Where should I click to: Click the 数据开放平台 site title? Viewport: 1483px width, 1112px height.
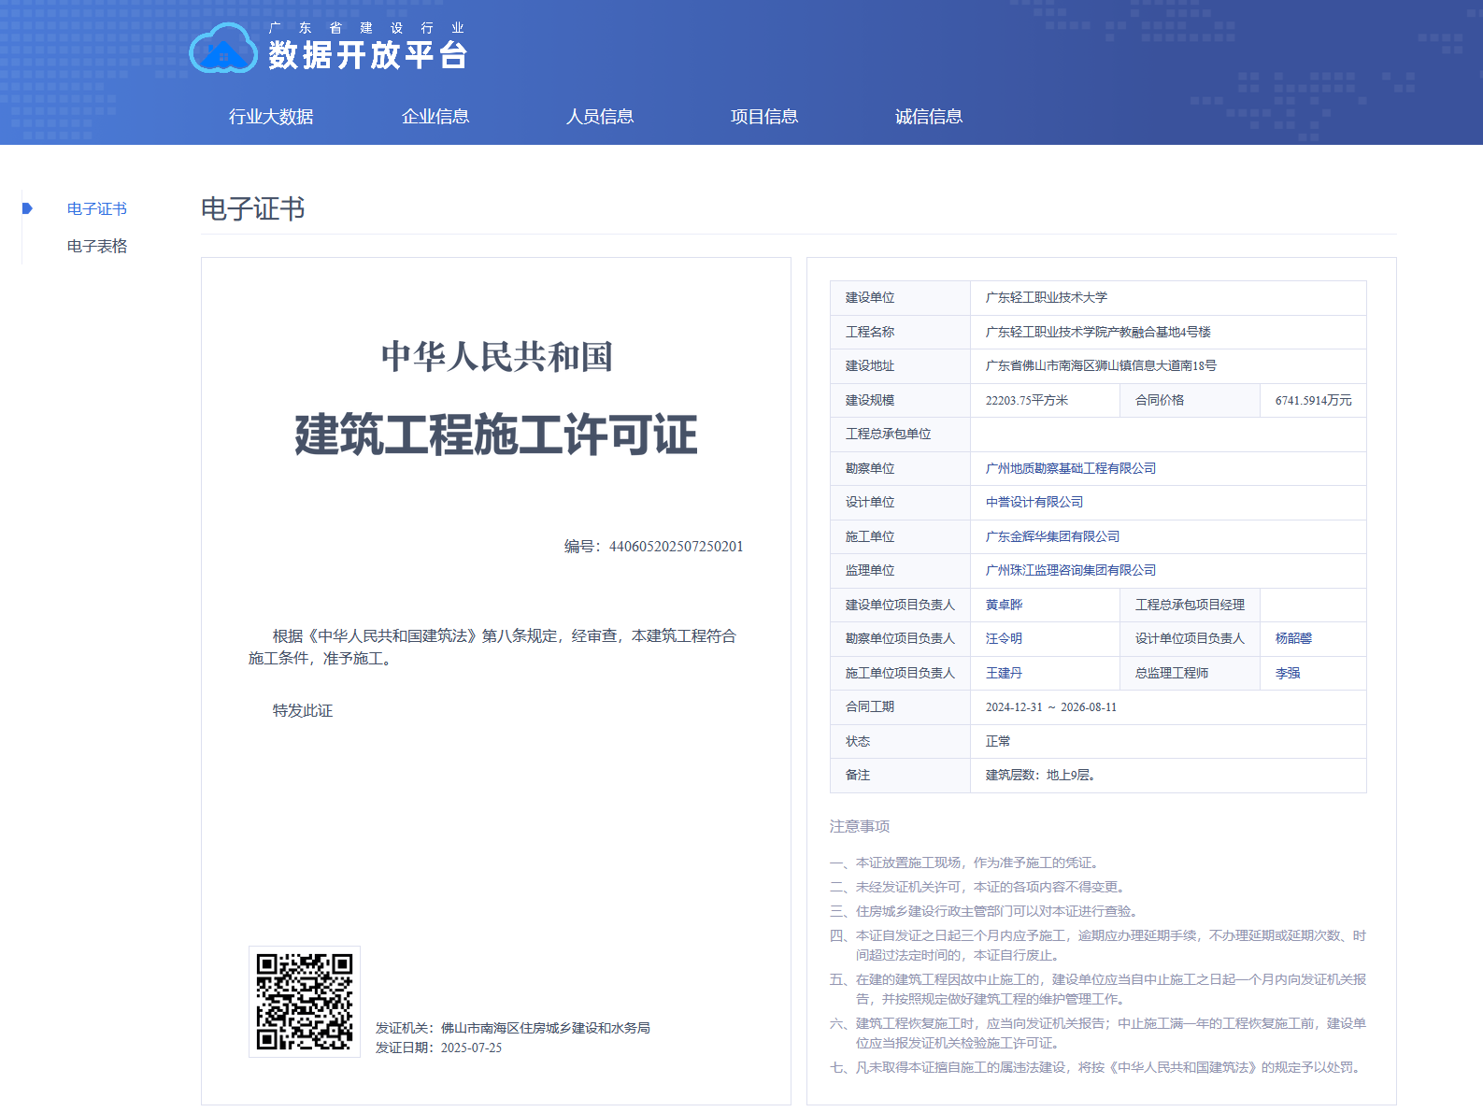pos(368,55)
